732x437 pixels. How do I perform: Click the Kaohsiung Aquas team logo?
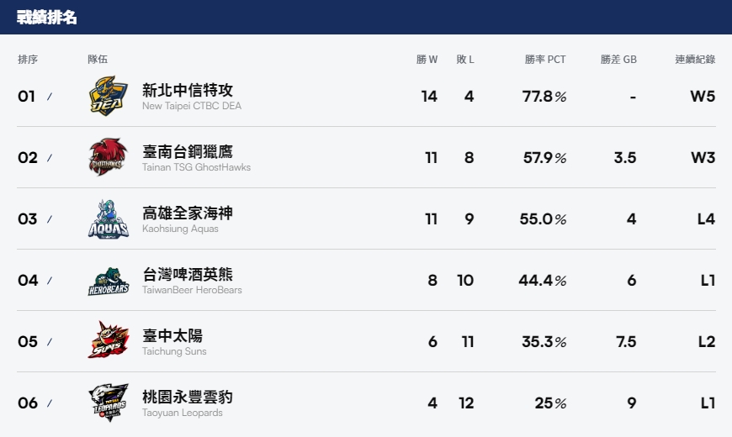click(109, 218)
